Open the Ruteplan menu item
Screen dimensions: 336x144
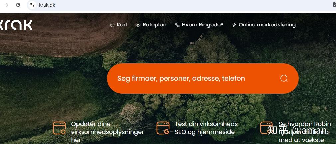pos(154,25)
